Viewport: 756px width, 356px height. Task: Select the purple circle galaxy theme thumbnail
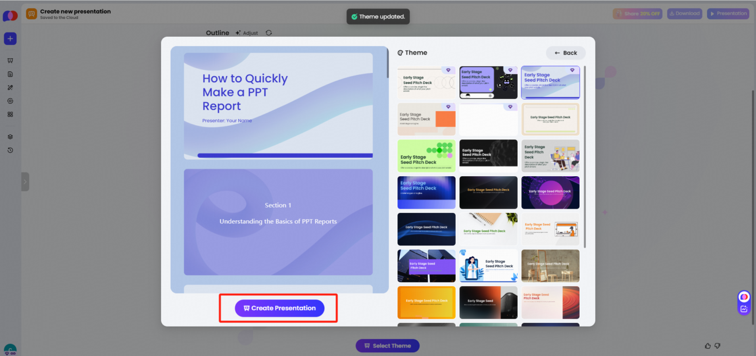coord(550,192)
